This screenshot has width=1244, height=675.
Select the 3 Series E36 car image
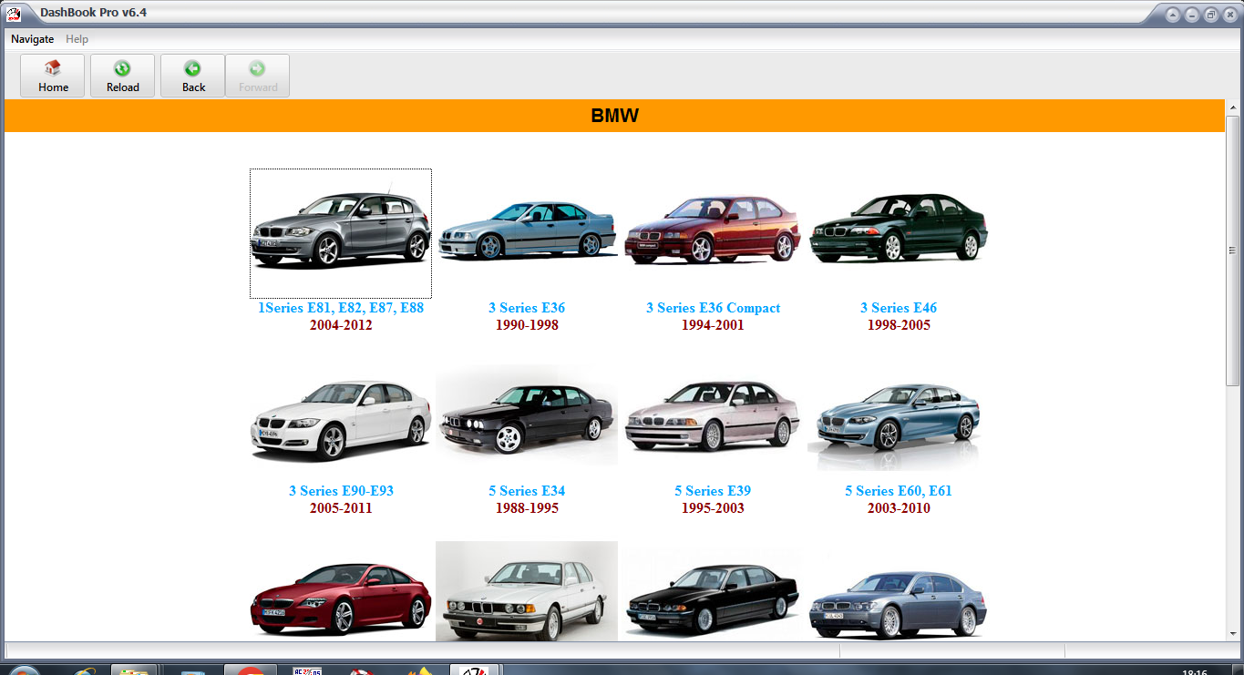[527, 232]
